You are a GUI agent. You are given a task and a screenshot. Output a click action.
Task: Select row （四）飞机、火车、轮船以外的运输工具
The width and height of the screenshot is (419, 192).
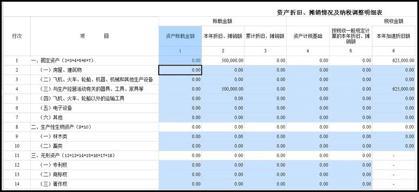(x=209, y=99)
